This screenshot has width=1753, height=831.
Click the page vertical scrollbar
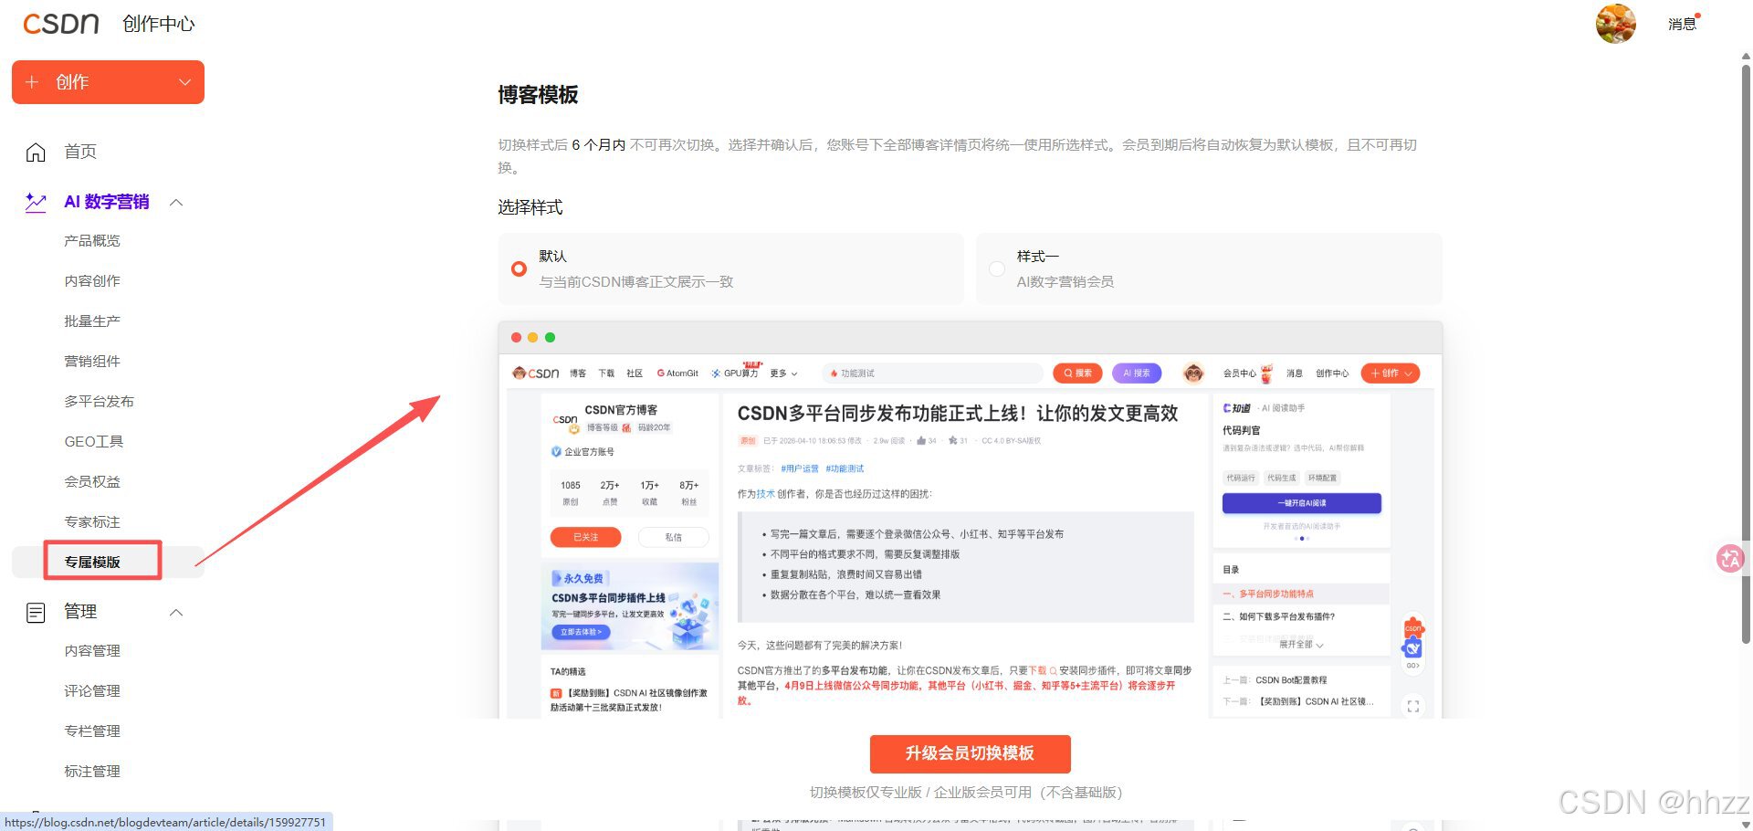(1745, 356)
